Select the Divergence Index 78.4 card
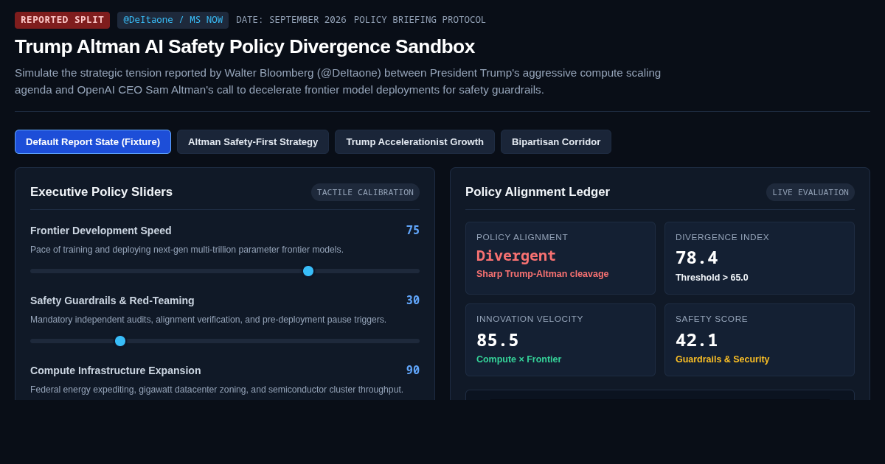885x464 pixels. pos(760,258)
